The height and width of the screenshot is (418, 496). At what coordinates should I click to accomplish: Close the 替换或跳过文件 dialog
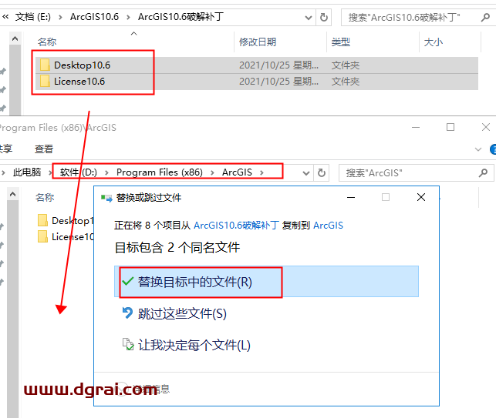(421, 197)
